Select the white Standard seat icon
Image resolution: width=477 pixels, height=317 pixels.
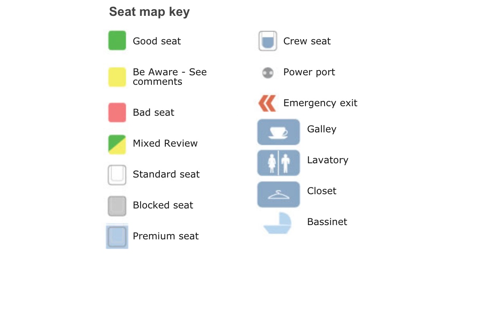click(x=117, y=175)
